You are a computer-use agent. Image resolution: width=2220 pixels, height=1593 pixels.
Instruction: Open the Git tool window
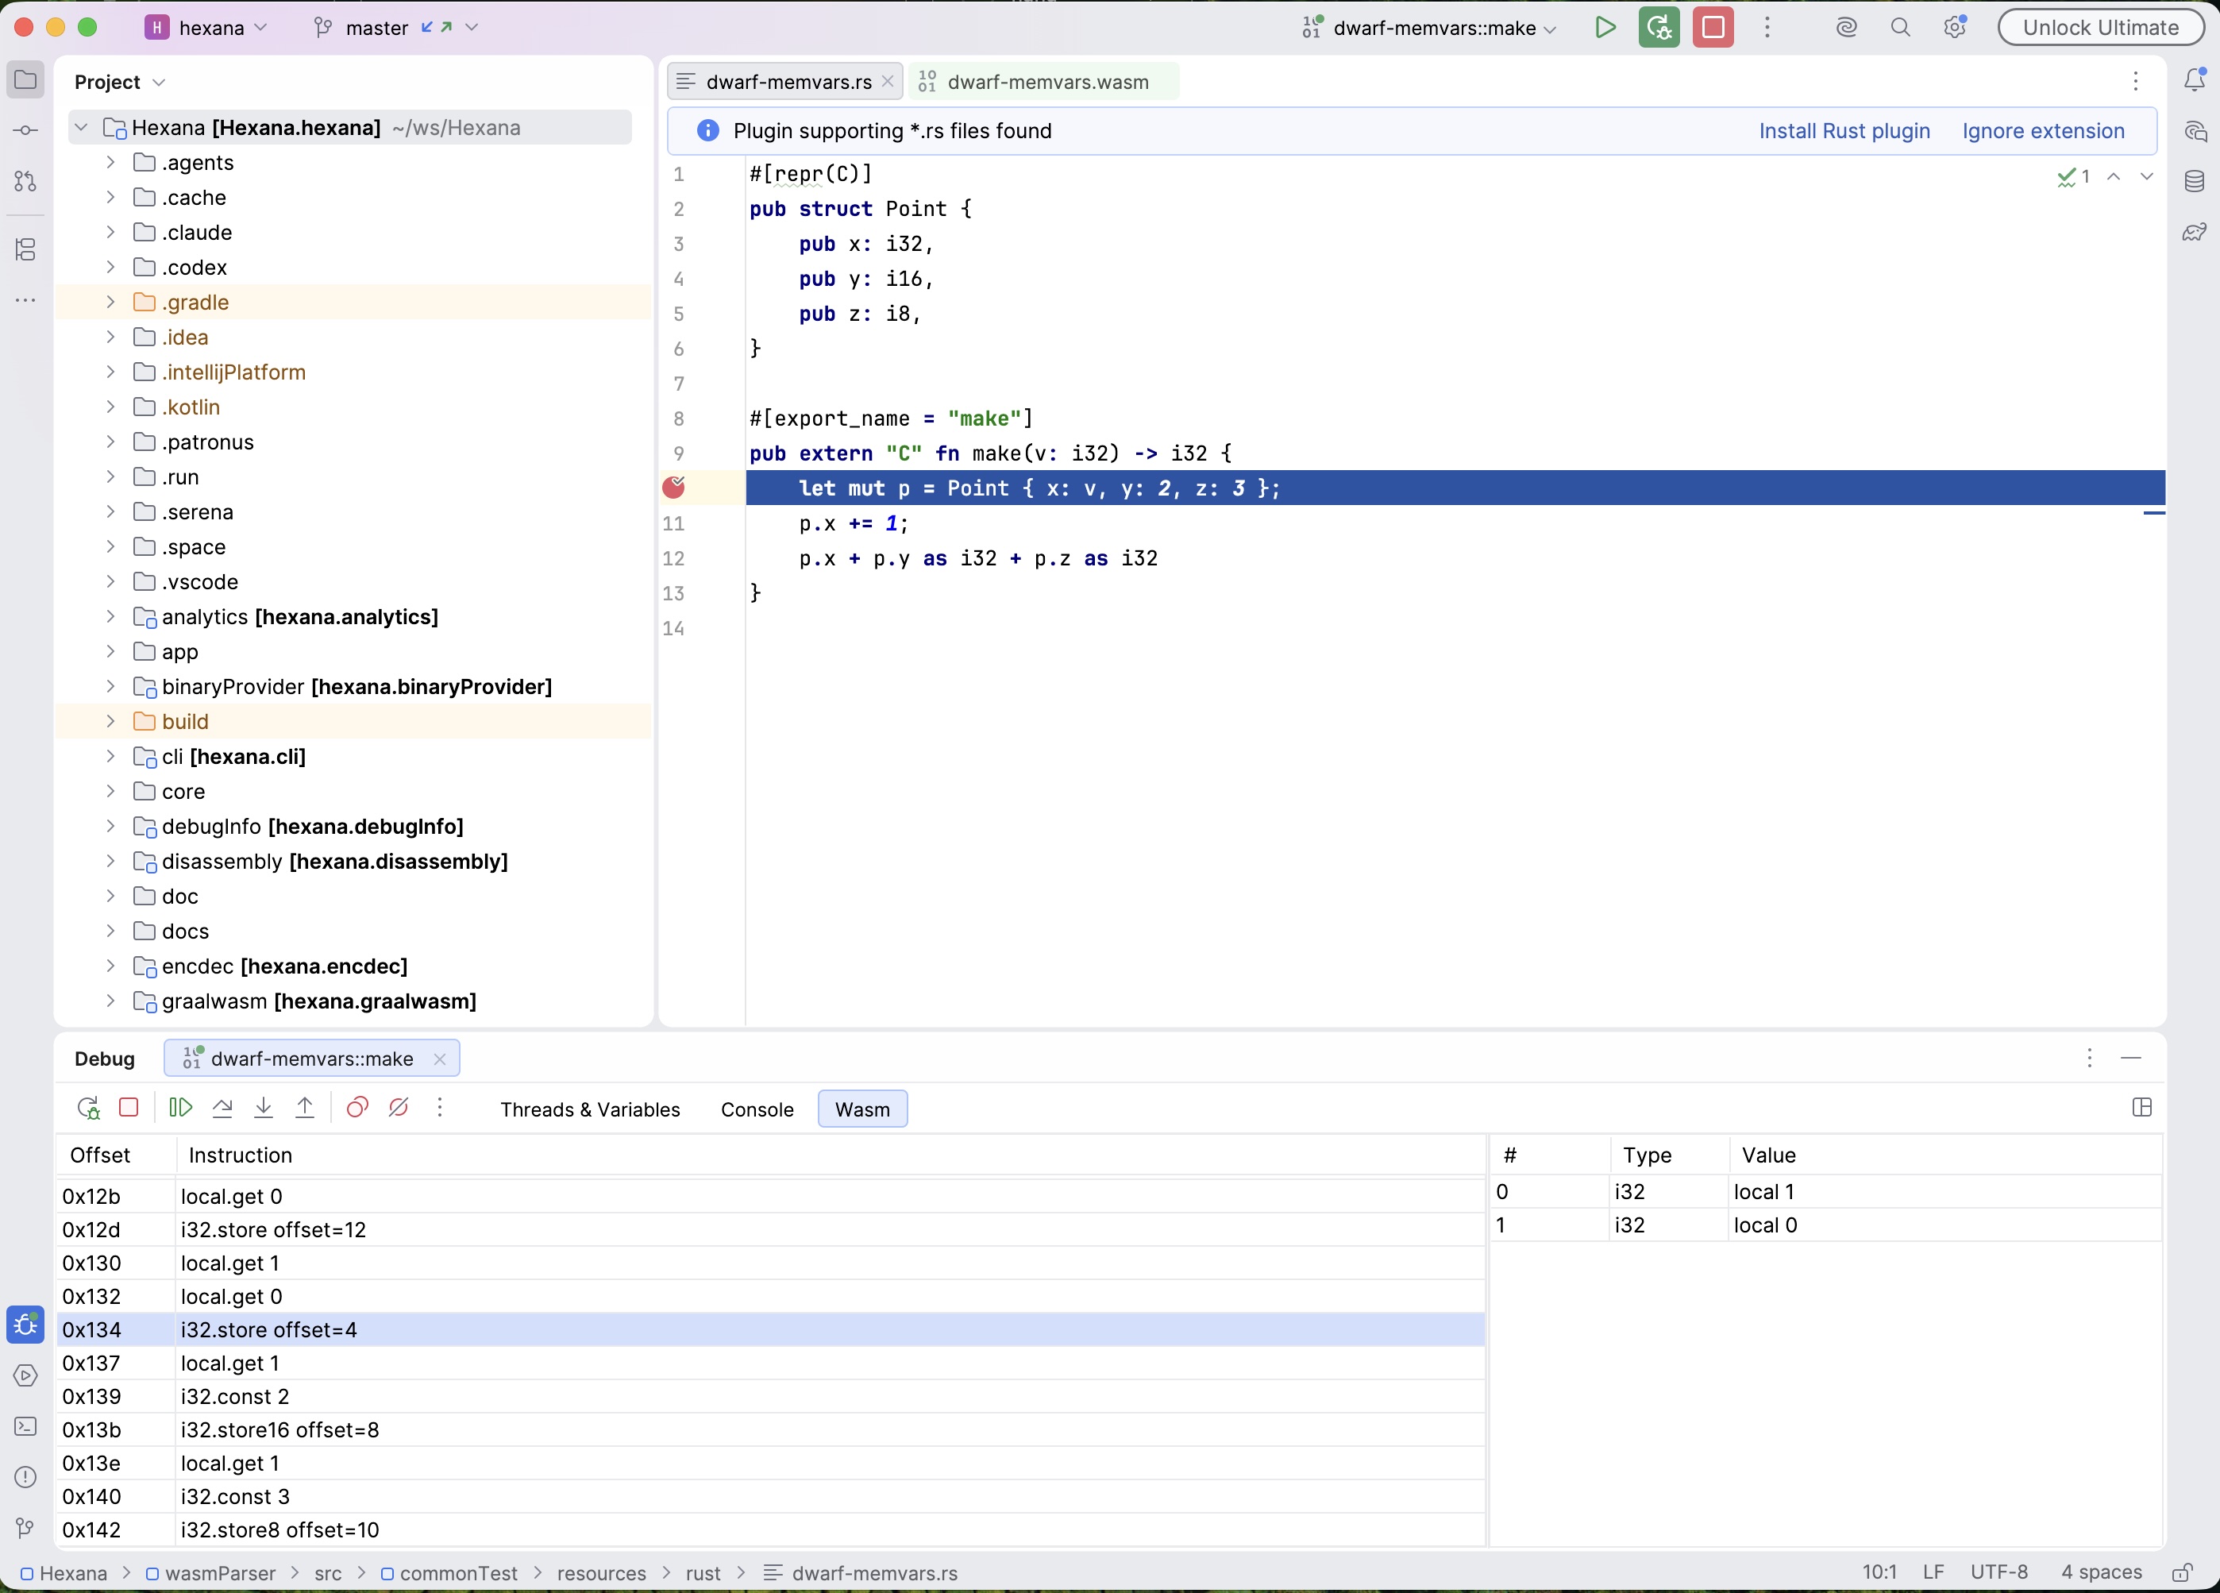25,1527
